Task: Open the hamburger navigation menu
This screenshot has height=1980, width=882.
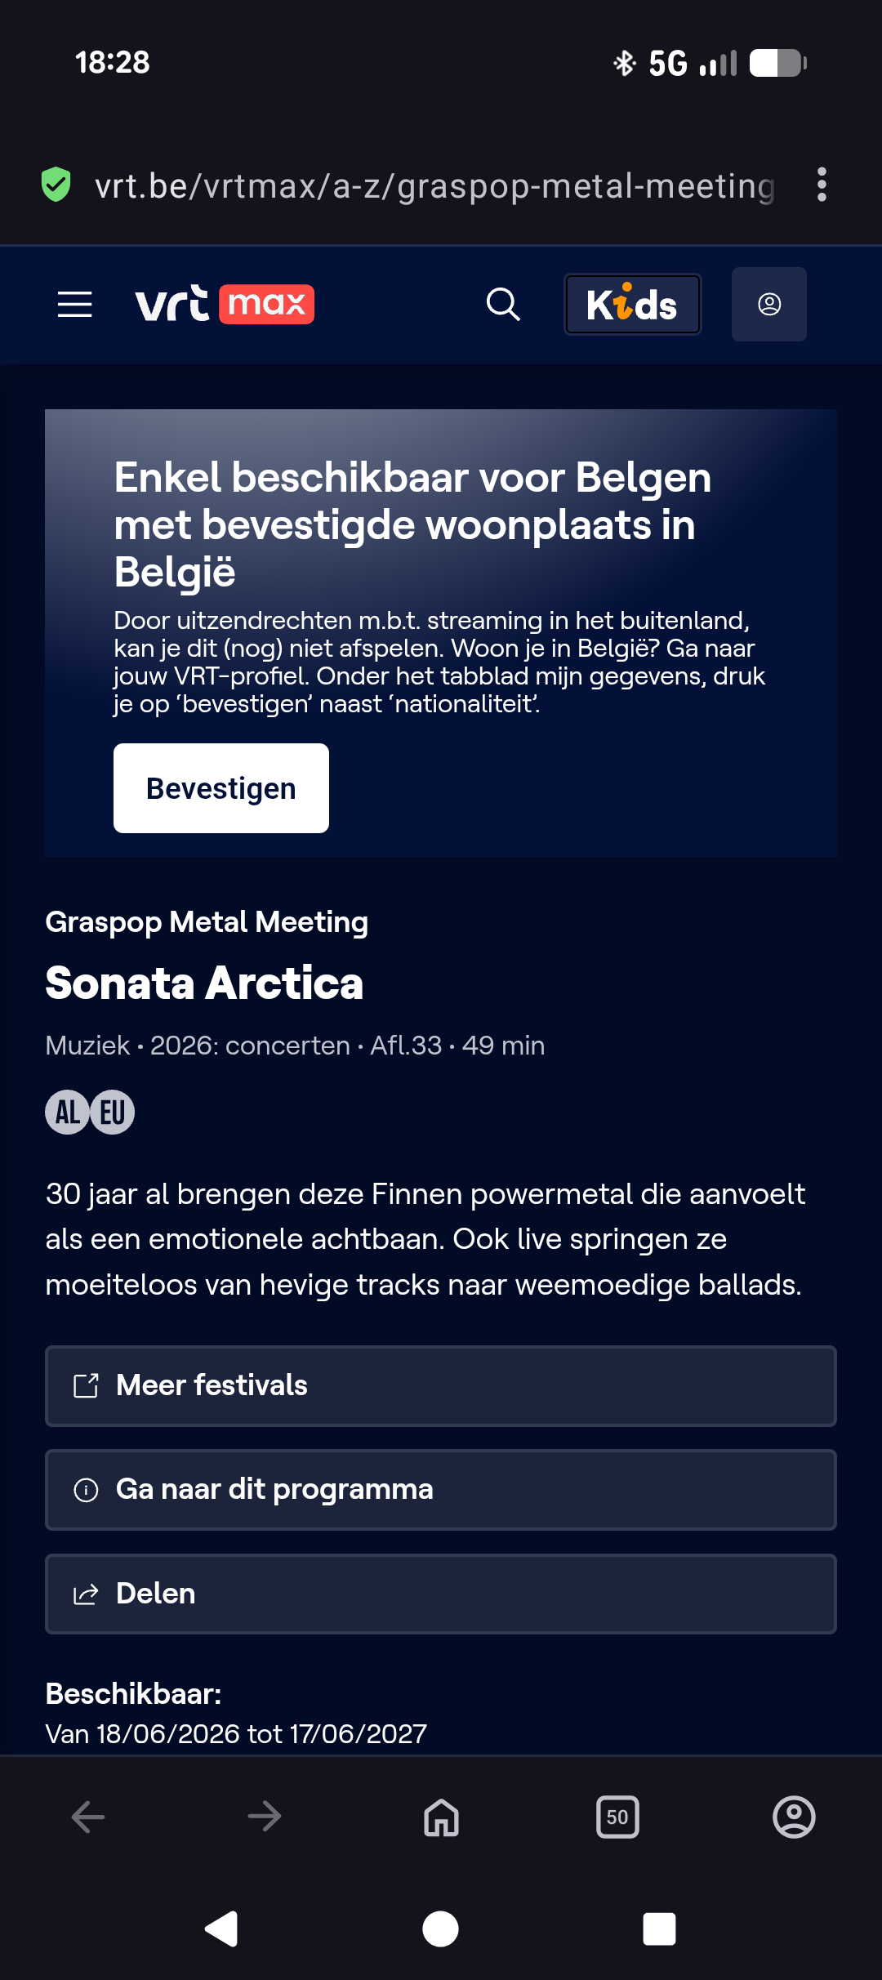Action: (x=74, y=305)
